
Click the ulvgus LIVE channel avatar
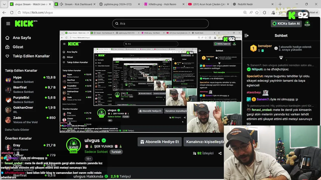73,145
